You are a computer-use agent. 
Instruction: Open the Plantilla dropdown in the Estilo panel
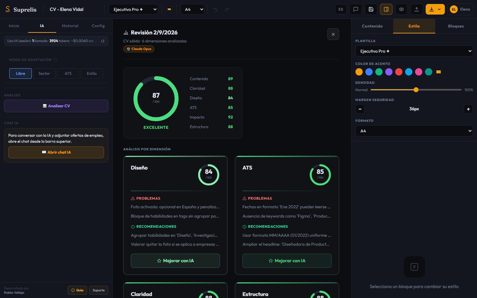(x=414, y=51)
